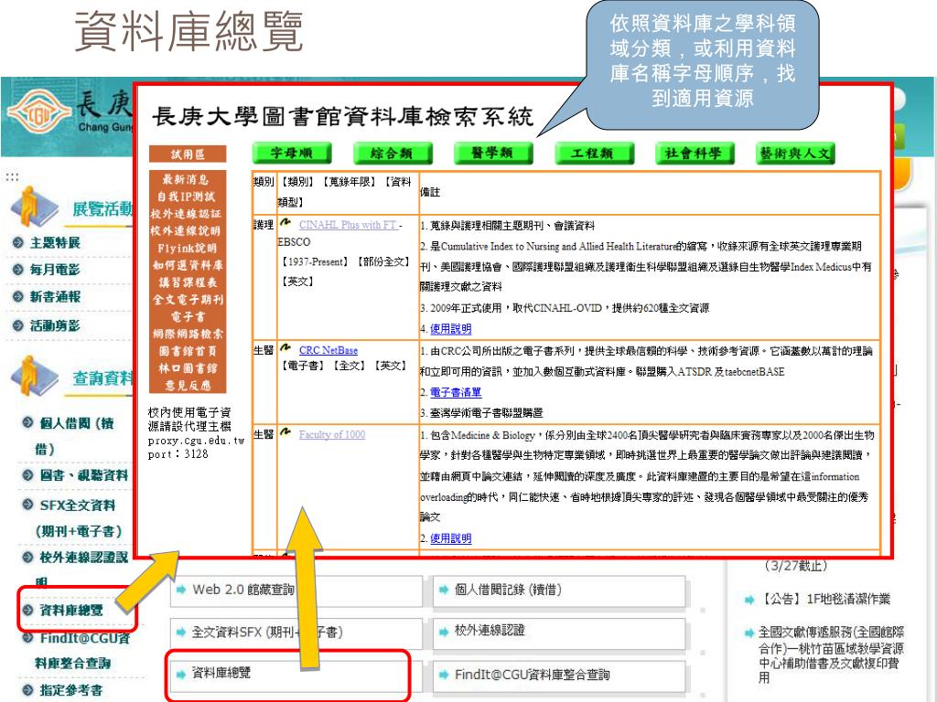
Task: Click the bullet icon beside 主題特展
Action: click(x=18, y=242)
